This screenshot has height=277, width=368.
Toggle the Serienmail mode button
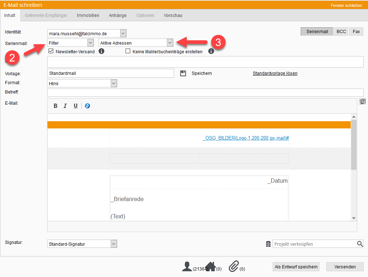point(317,32)
